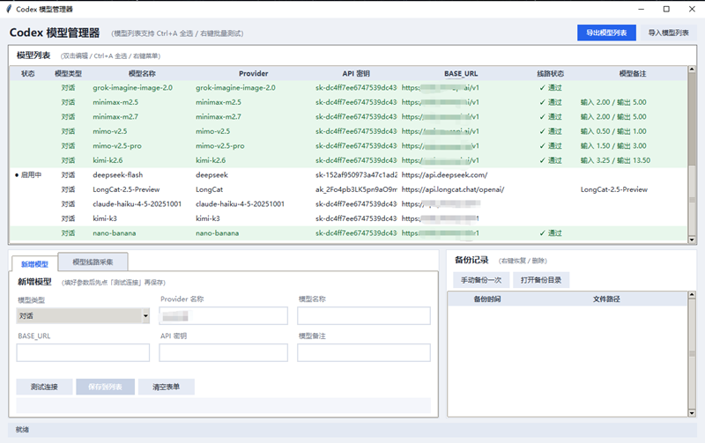Sort by the API 密钥 column header
This screenshot has height=443, width=705.
click(x=356, y=74)
